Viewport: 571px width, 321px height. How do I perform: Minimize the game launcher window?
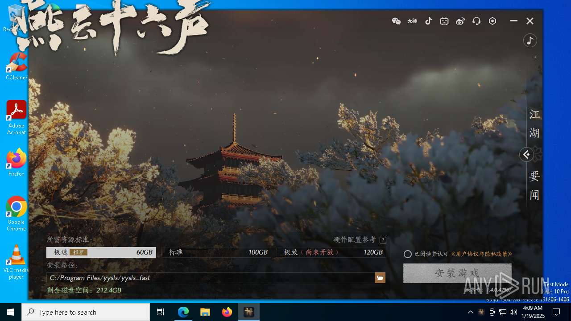click(x=514, y=21)
